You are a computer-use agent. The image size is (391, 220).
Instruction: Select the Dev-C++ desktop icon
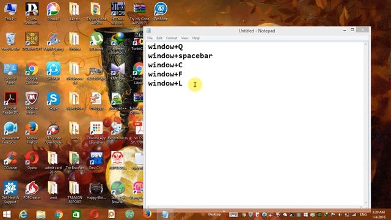pos(97,161)
